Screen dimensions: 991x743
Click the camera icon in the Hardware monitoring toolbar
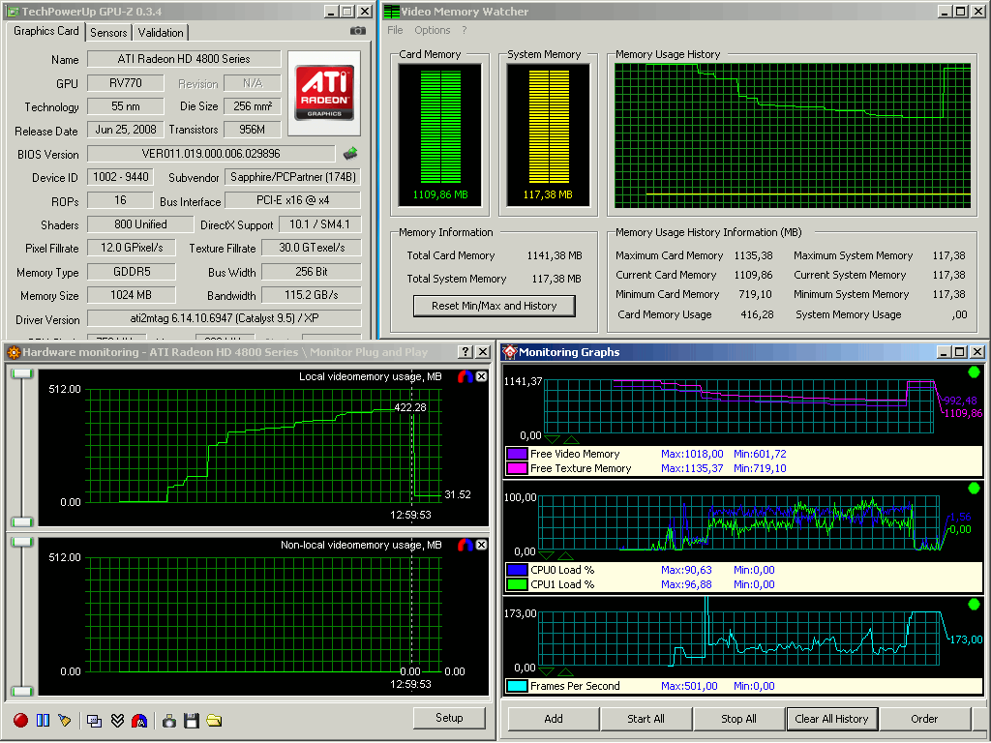click(x=169, y=720)
